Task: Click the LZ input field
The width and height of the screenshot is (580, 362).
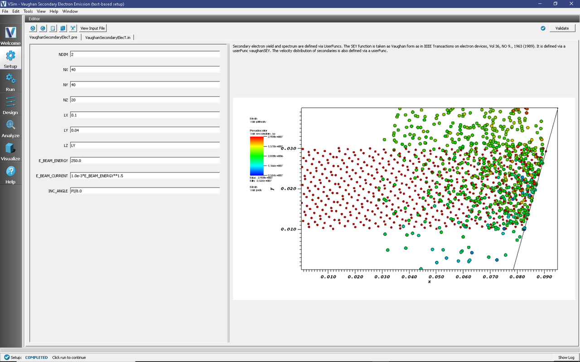Action: 145,145
